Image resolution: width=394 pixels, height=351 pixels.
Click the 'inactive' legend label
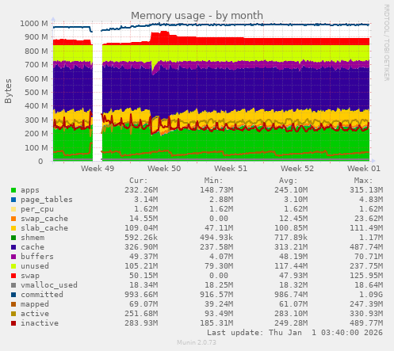40,323
